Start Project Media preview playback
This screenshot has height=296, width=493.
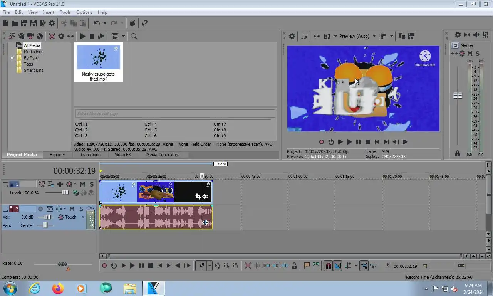[82, 36]
